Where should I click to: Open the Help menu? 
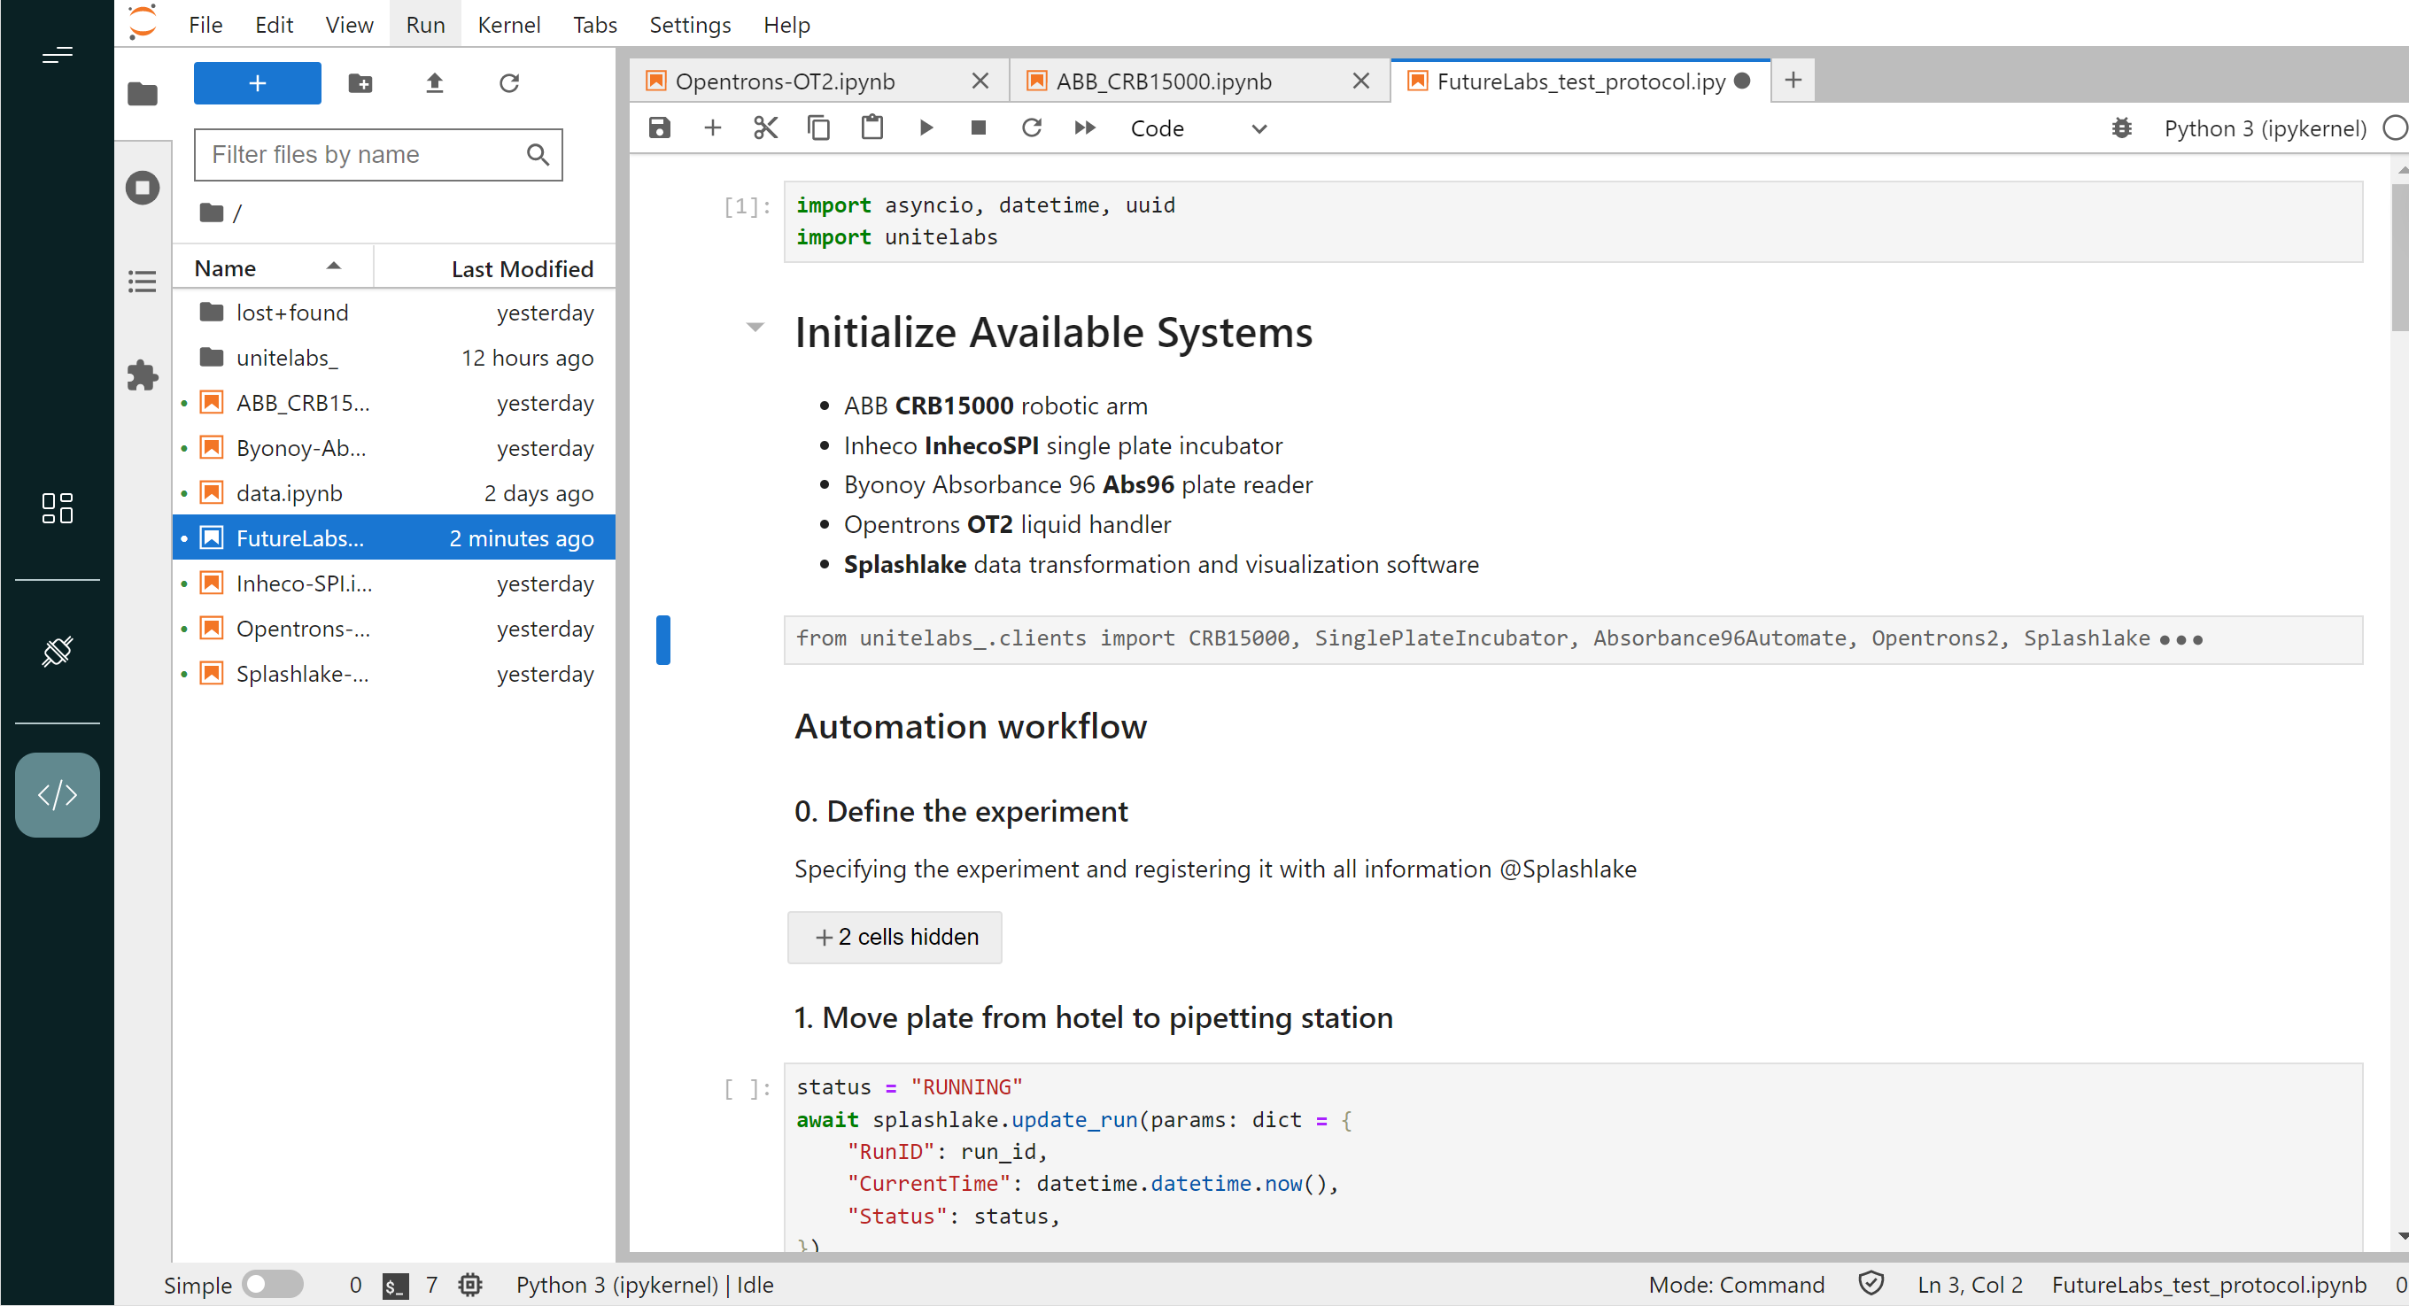tap(786, 24)
